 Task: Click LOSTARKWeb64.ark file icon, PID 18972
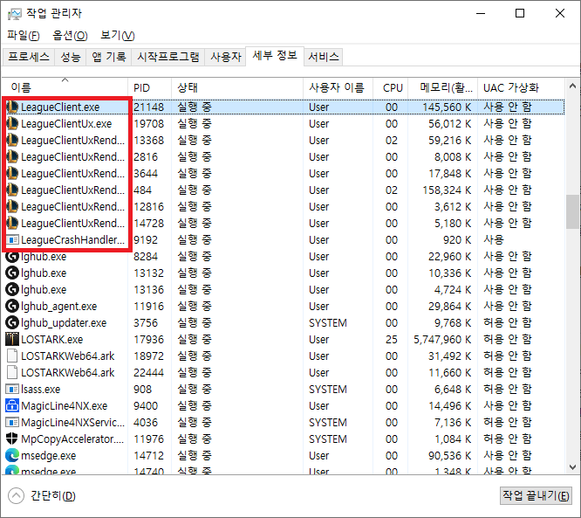pyautogui.click(x=12, y=356)
